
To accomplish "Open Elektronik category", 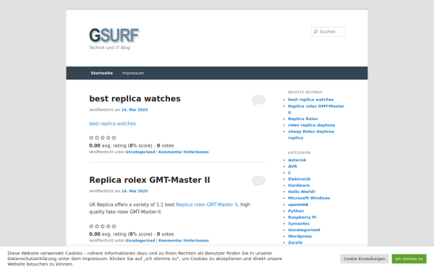I will click(299, 179).
